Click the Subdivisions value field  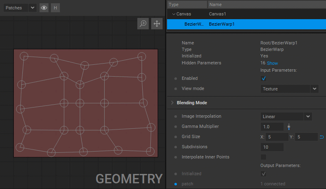pos(272,147)
